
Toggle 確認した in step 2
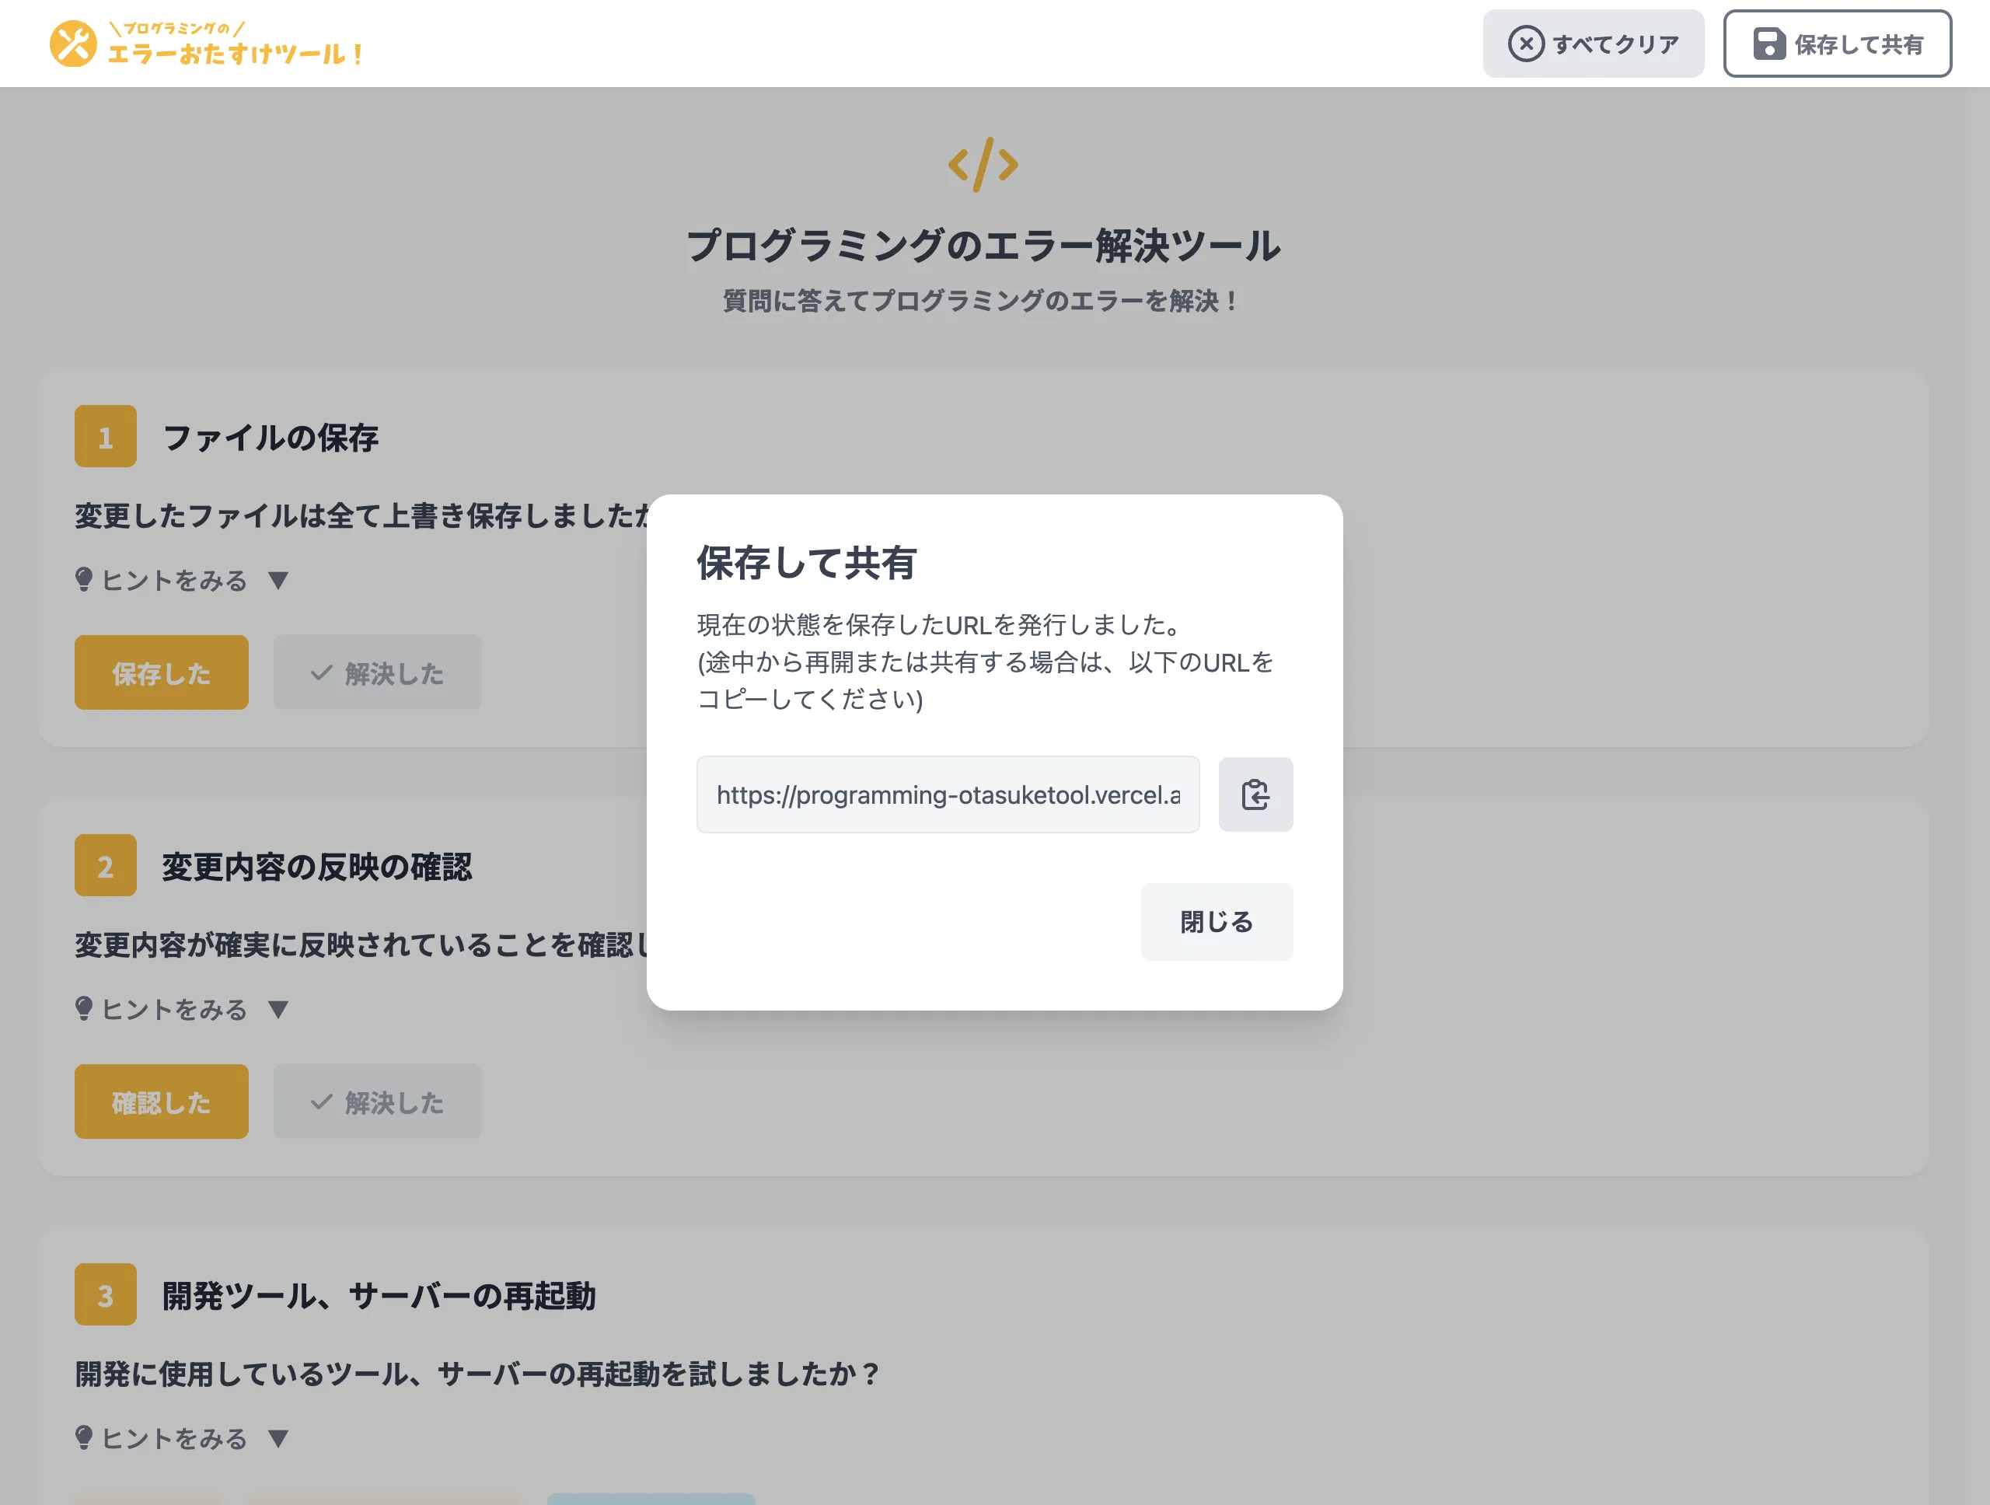(x=161, y=1101)
